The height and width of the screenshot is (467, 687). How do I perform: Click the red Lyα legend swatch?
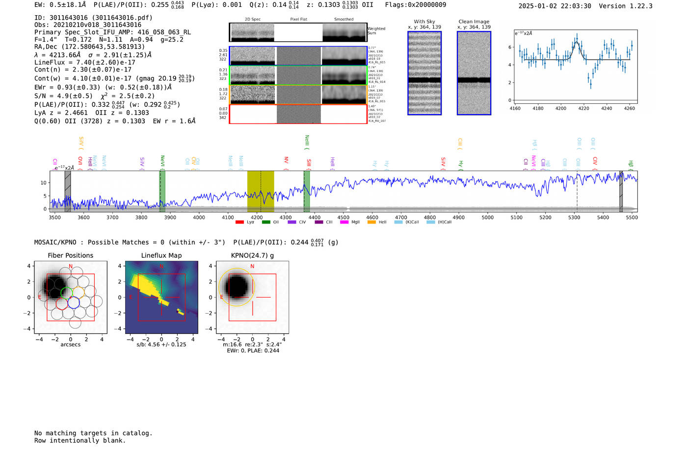239,222
